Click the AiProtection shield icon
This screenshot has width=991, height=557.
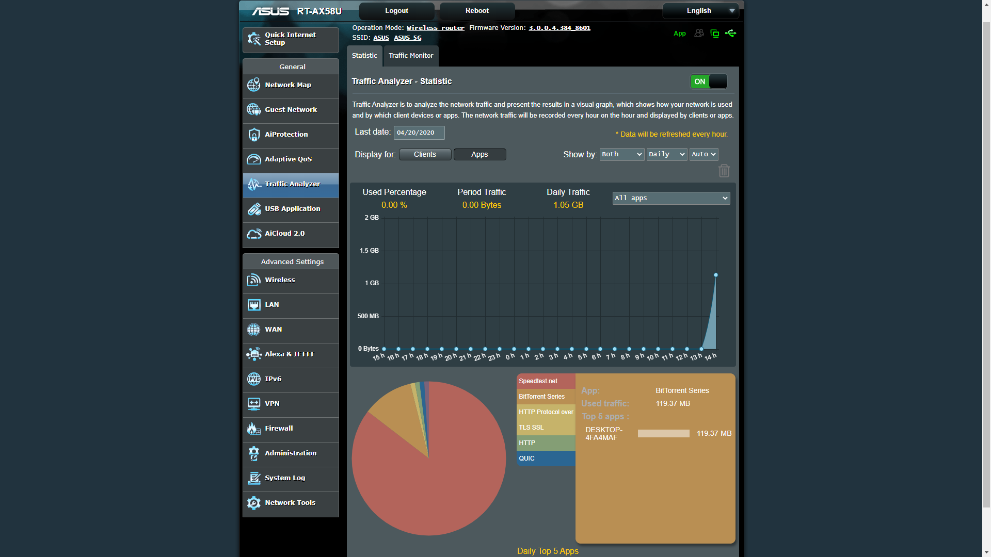point(253,135)
